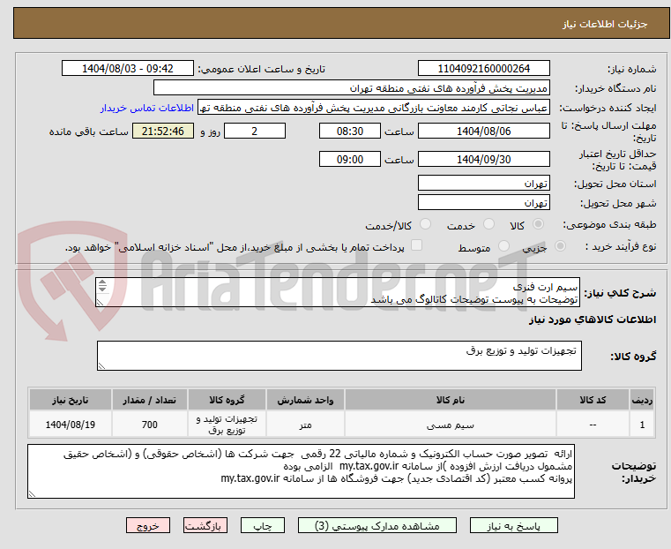Viewport: 671px width, 549px height.
Task: Click the ایجاد کننده درخواست field
Action: pyautogui.click(x=374, y=108)
